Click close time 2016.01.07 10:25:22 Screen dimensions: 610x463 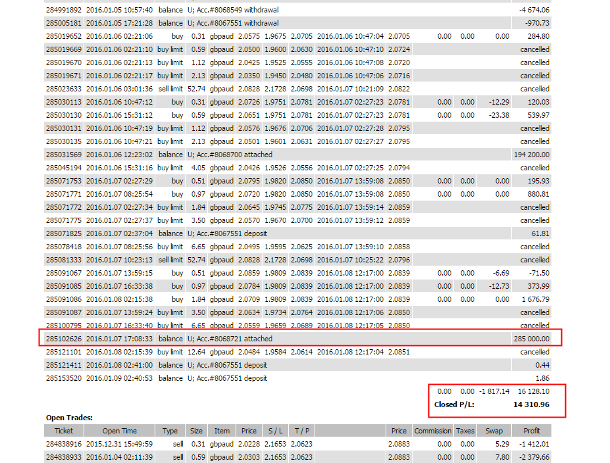click(x=350, y=260)
